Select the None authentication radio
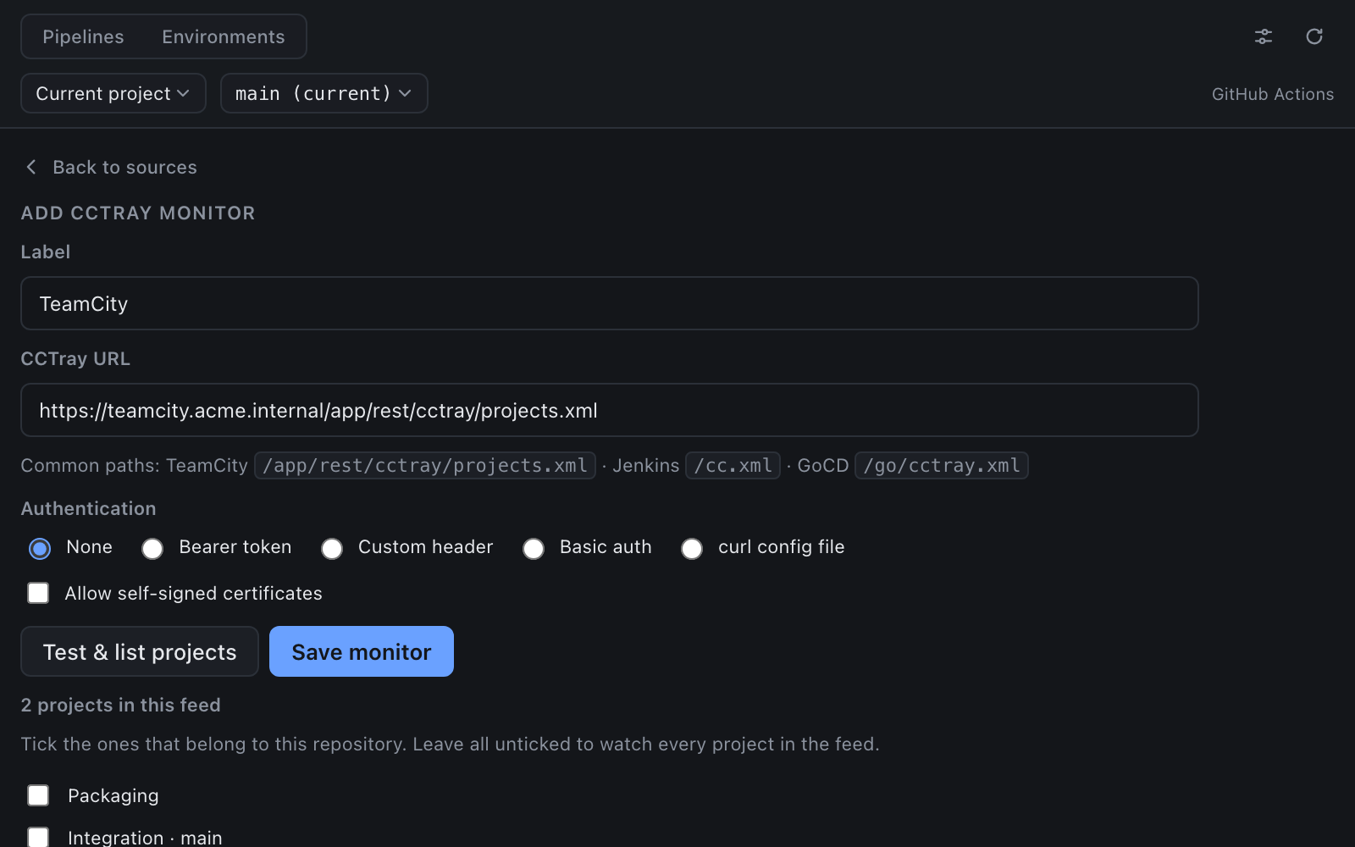Screen dimensions: 1355x847 (40, 549)
